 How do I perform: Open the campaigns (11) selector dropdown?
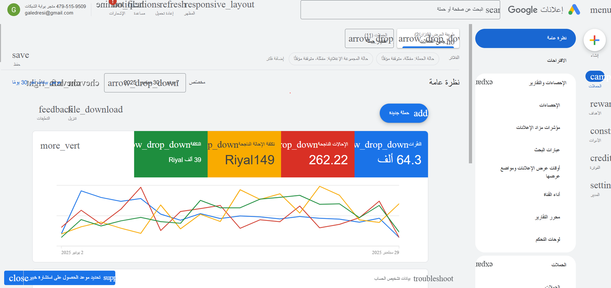point(369,39)
